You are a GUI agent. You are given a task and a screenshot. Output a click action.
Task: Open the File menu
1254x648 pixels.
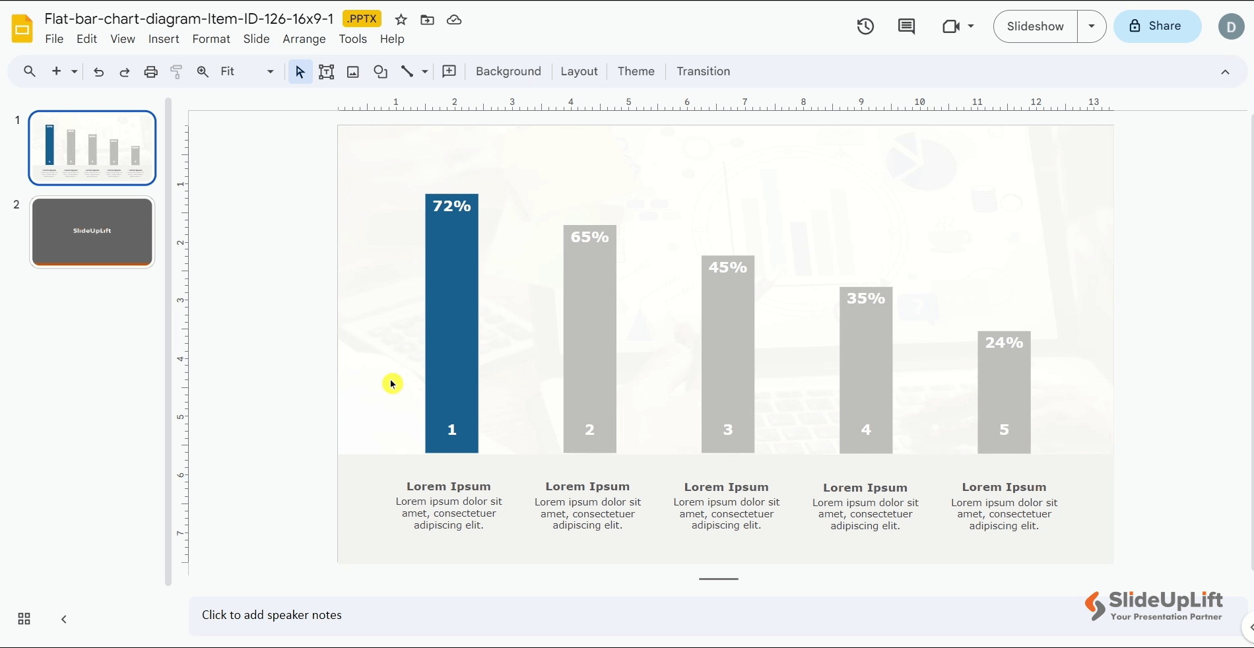tap(54, 39)
